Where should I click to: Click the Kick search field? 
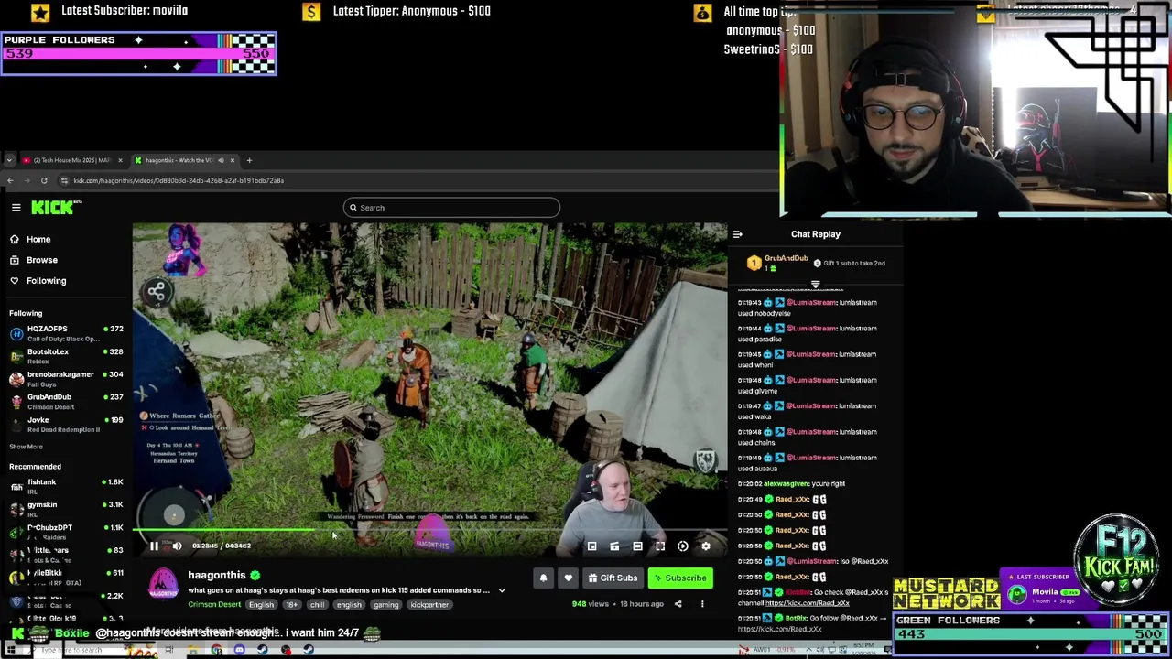tap(451, 208)
